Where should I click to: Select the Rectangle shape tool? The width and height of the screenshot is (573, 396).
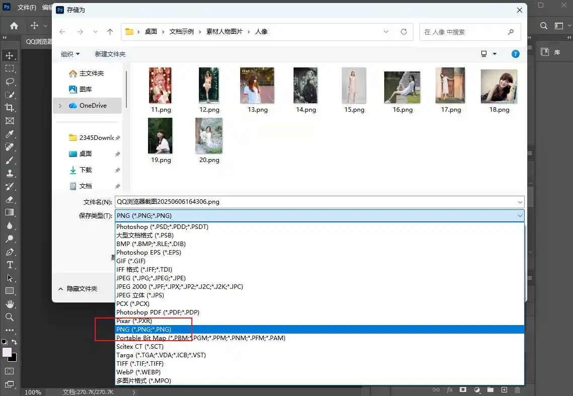(10, 291)
